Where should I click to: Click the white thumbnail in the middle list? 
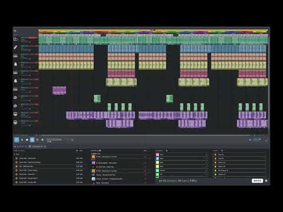coord(93,179)
